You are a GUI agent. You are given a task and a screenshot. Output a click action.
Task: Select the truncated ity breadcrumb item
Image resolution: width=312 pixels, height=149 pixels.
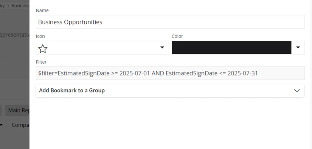click(x=2, y=6)
